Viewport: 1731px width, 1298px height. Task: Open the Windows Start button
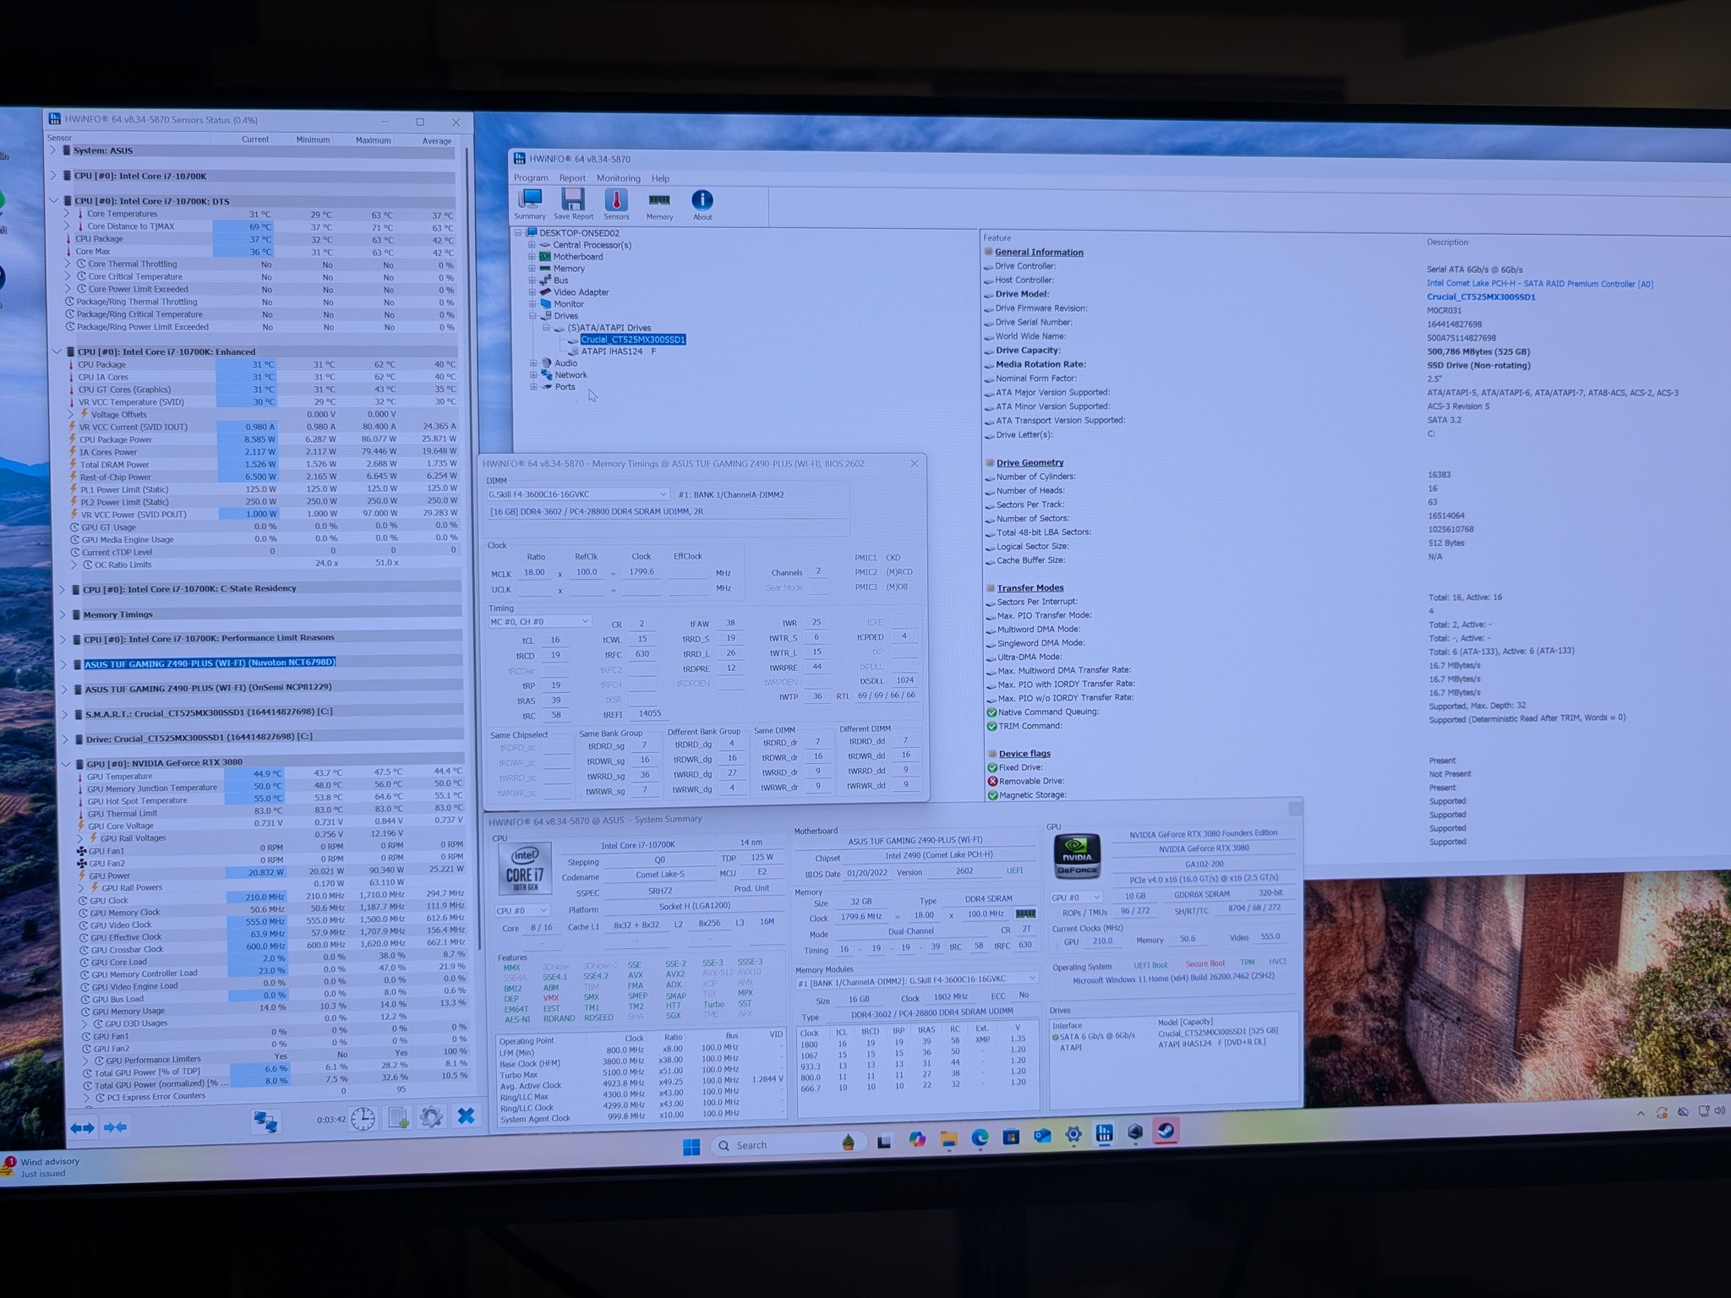click(x=691, y=1147)
